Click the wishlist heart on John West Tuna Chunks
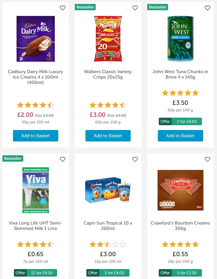 click(x=207, y=8)
